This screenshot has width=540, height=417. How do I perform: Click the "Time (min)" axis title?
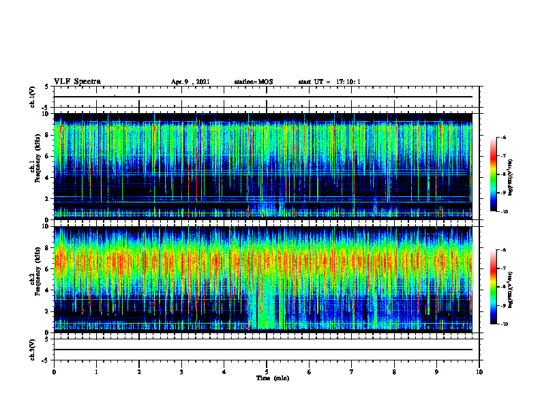273,378
